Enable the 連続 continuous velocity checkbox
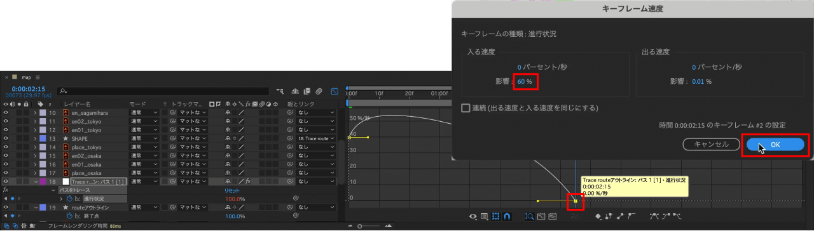This screenshot has width=814, height=231. [x=466, y=108]
